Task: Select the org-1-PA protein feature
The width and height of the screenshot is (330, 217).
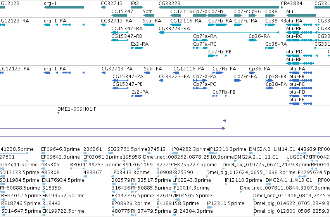Action: click(64, 73)
